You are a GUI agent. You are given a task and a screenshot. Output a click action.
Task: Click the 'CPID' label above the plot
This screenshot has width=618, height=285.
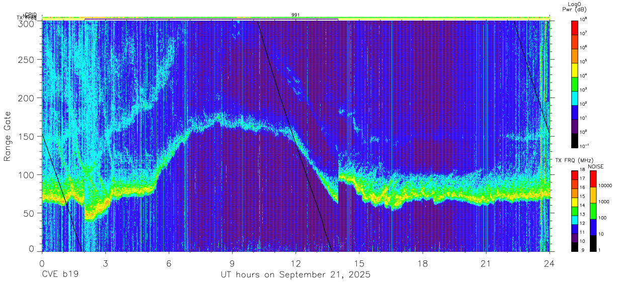[31, 14]
